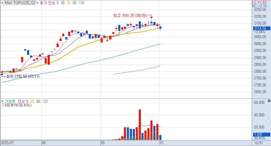The width and height of the screenshot is (271, 146).
Task: Click the square marker before 종가 단순
Action: click(38, 3)
